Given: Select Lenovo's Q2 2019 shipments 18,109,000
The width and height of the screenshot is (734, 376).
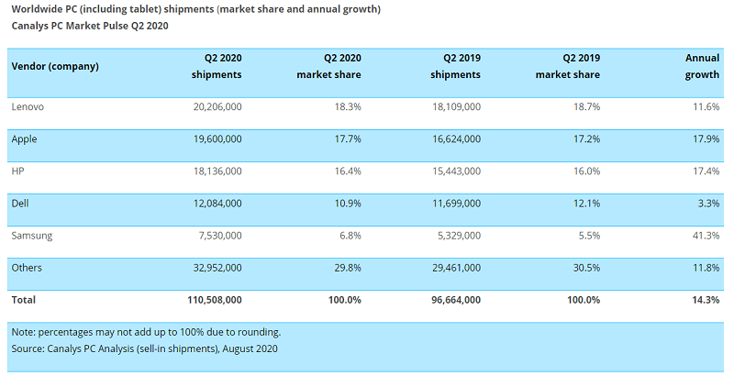Looking at the screenshot, I should coord(456,106).
